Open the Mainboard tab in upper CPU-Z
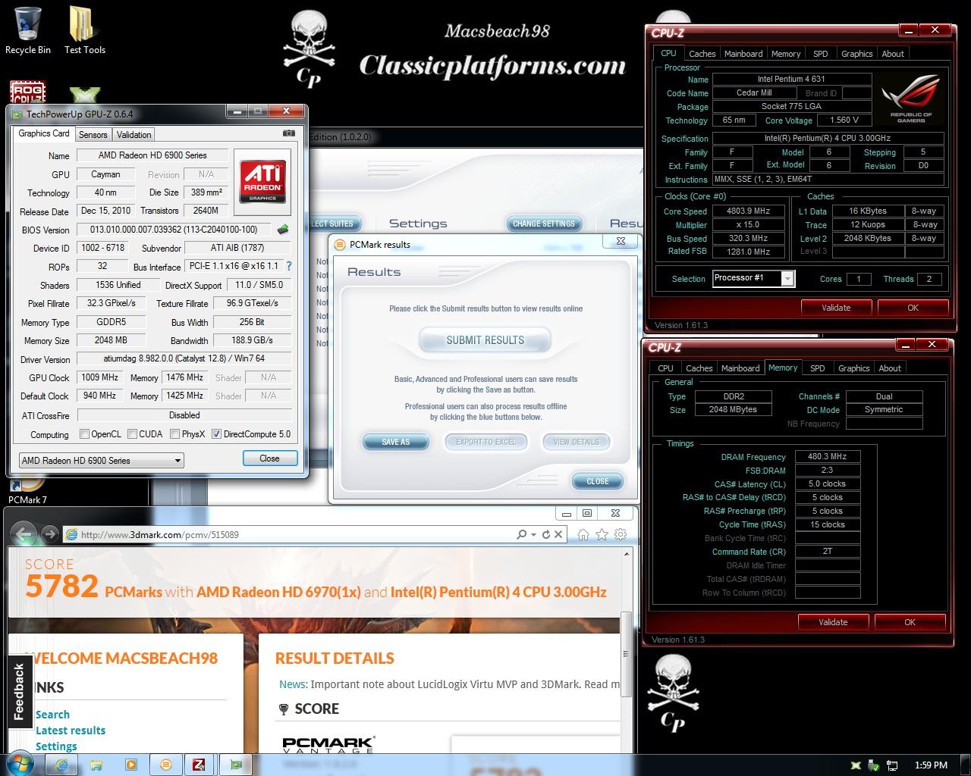This screenshot has width=971, height=776. 743,54
